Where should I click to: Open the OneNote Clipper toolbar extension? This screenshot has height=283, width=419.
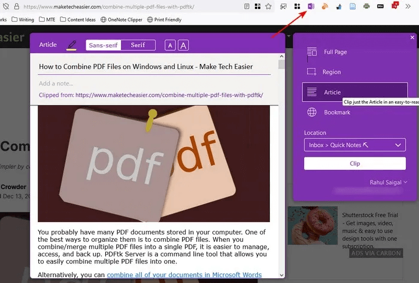point(311,6)
